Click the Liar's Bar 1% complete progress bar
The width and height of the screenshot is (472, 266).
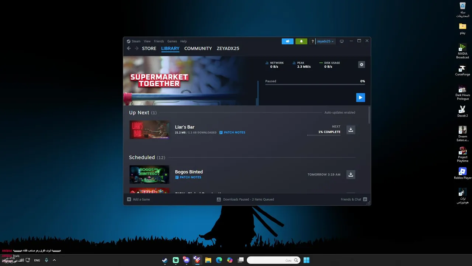pos(324,135)
